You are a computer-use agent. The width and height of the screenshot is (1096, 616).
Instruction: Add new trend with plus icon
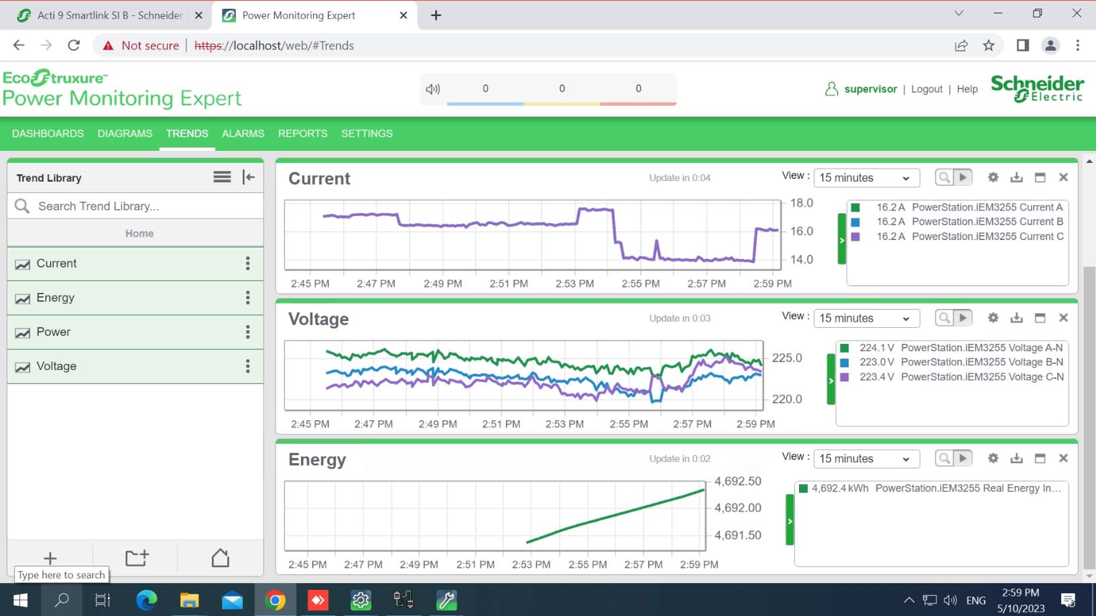pyautogui.click(x=50, y=558)
